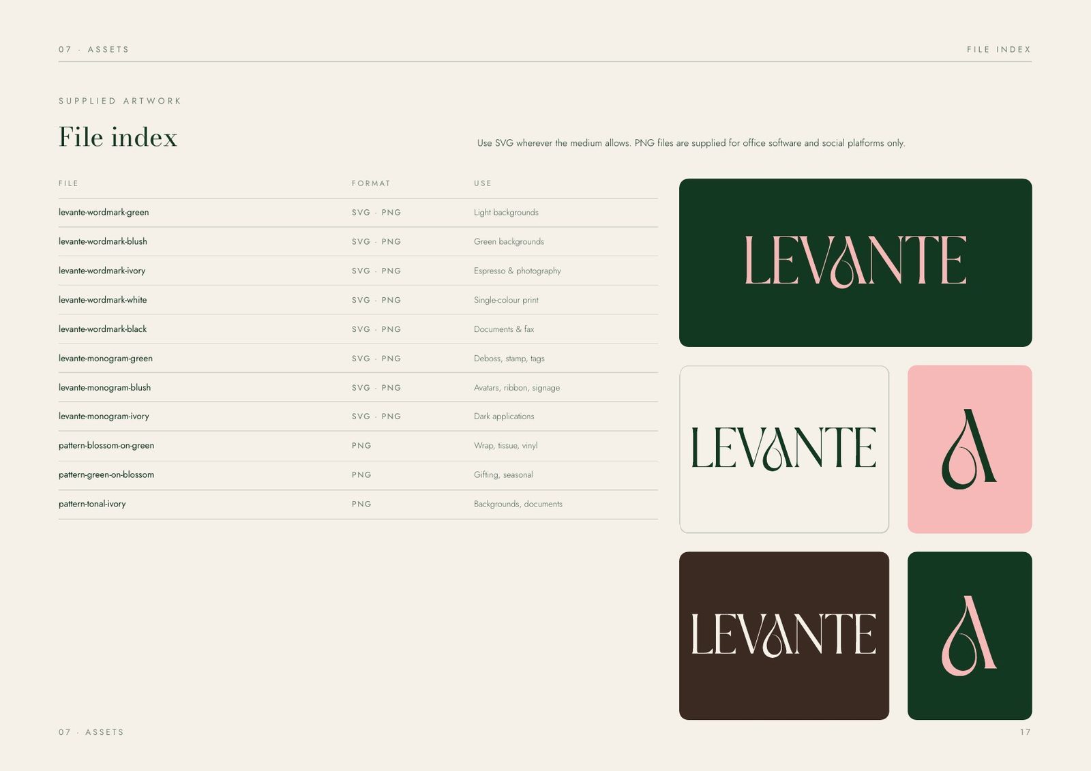Select file name pattern-green-on-blossom
The image size is (1091, 771).
(x=106, y=475)
